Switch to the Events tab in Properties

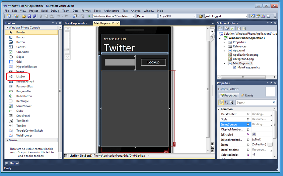point(247,96)
